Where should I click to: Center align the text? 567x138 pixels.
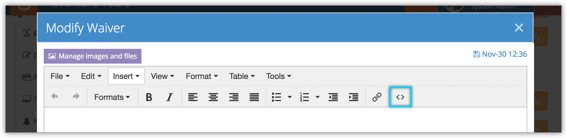pos(213,97)
